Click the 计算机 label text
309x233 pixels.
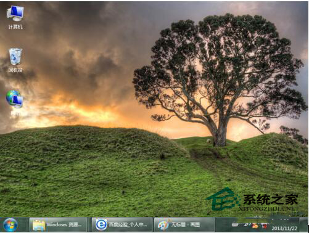point(15,27)
